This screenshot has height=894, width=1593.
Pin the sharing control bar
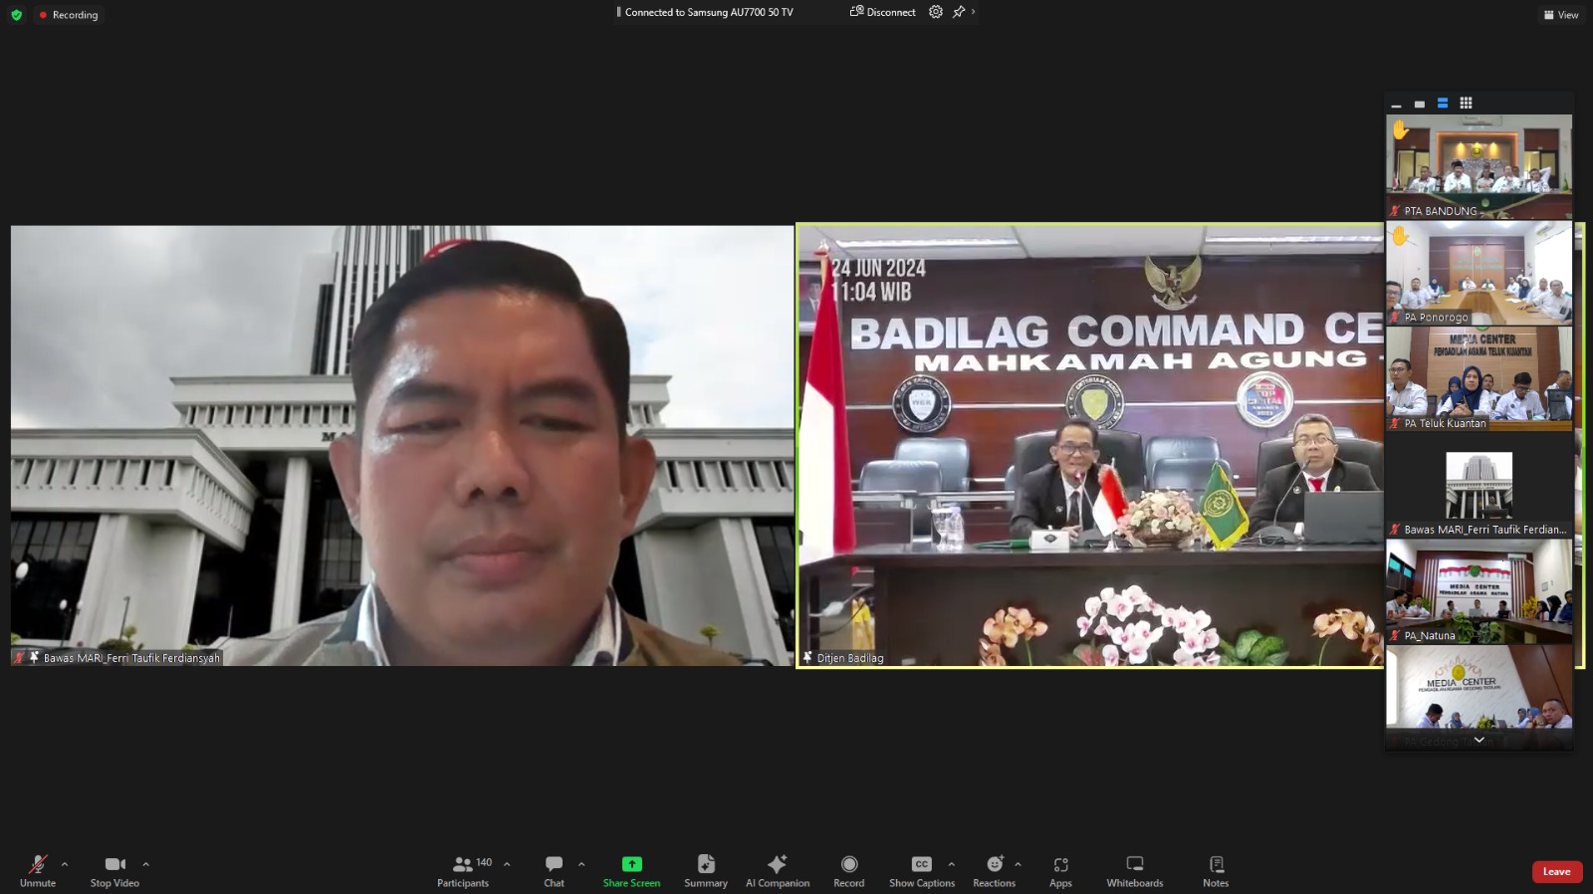(959, 12)
